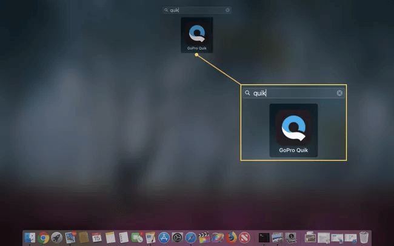Screen dimensions: 394x246
Task: Open System Preferences gear in the Dock
Action: click(x=178, y=238)
